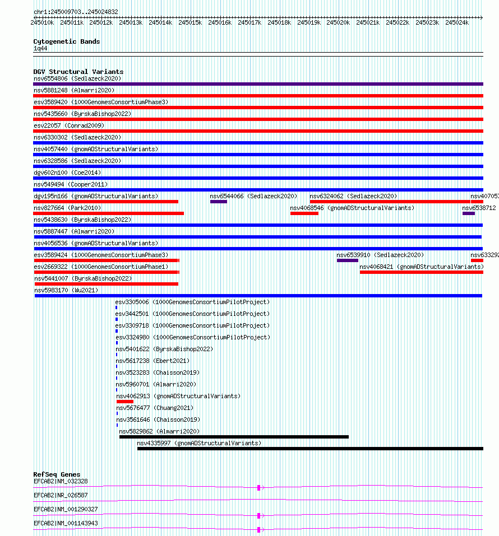Screen dimensions: 499x536
Task: Open nsv4335997 (gnomADStructuralVariants) variant
Action: [199, 444]
